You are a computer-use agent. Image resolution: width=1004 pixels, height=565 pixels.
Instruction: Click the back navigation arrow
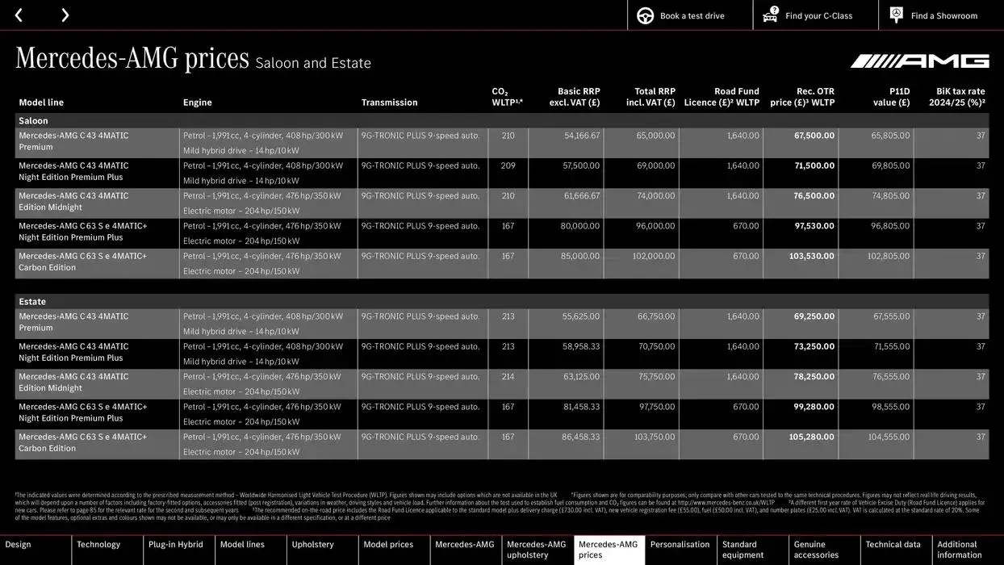point(19,15)
